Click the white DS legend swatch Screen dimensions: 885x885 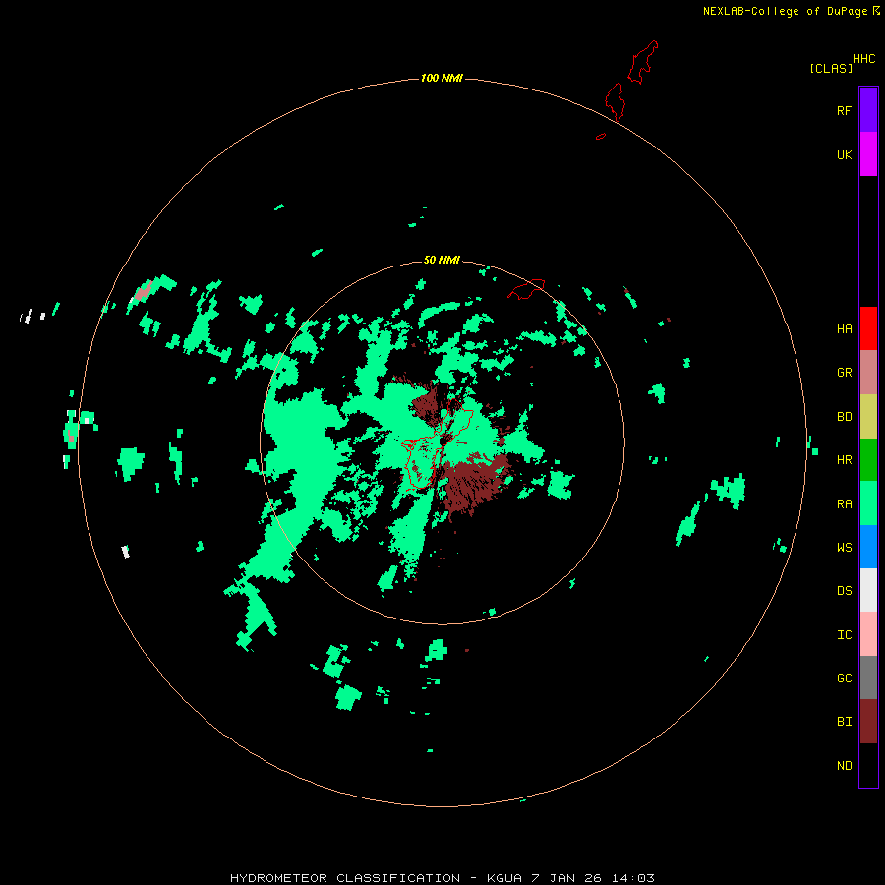pyautogui.click(x=868, y=590)
